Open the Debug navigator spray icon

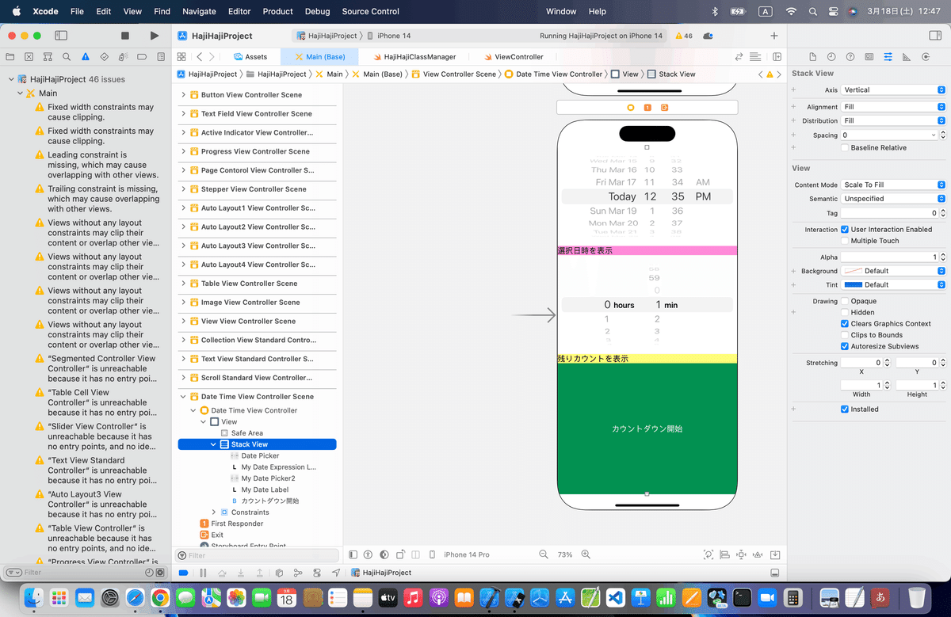pyautogui.click(x=124, y=57)
